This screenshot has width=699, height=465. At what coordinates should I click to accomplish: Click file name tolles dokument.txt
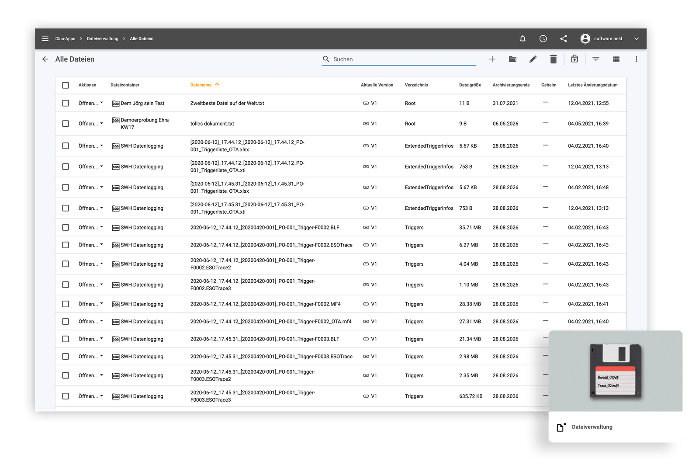coord(212,124)
